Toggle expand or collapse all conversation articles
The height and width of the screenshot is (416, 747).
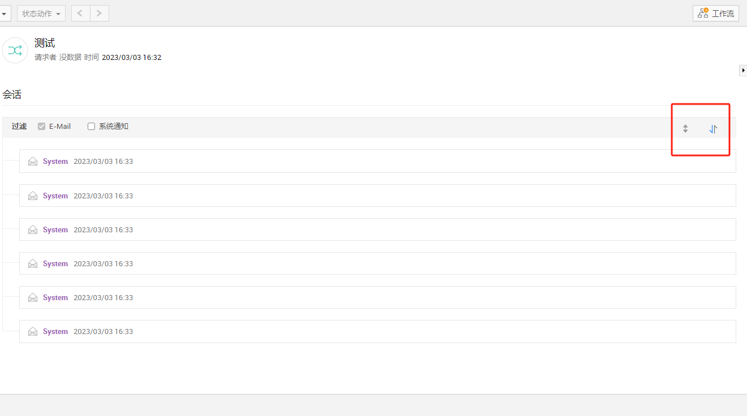[685, 128]
